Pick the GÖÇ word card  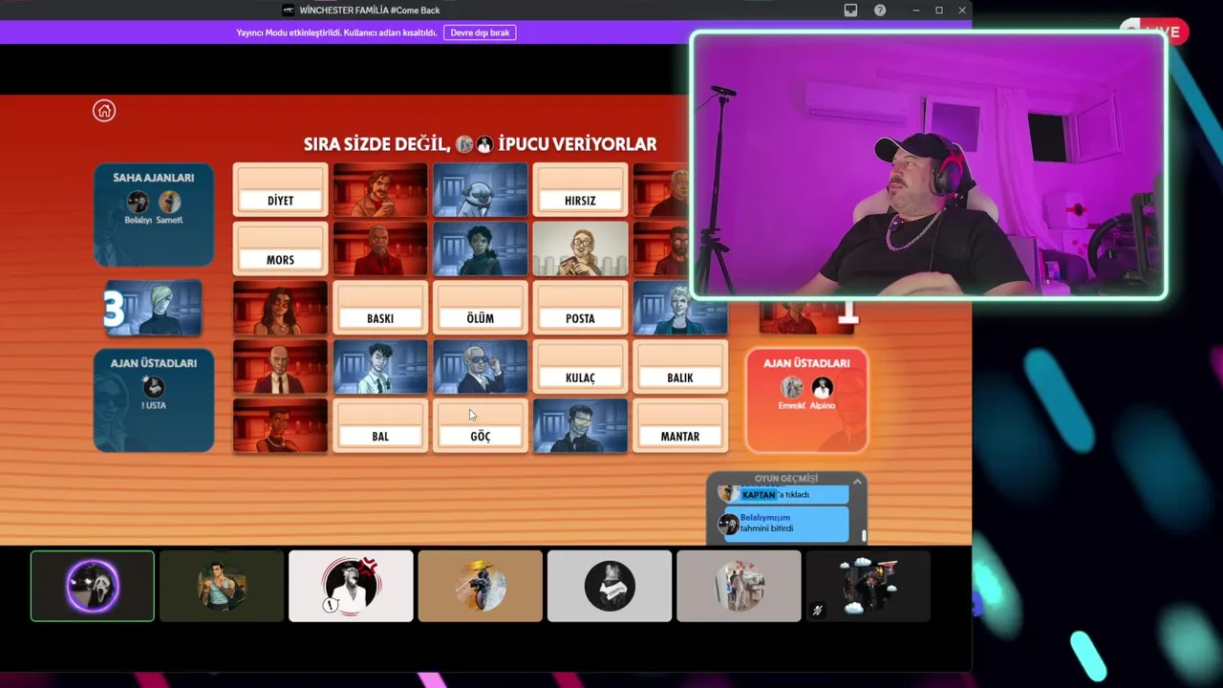[480, 425]
